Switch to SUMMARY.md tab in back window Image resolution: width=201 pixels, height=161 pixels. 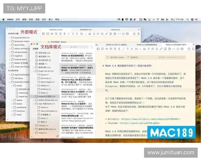click(86, 30)
